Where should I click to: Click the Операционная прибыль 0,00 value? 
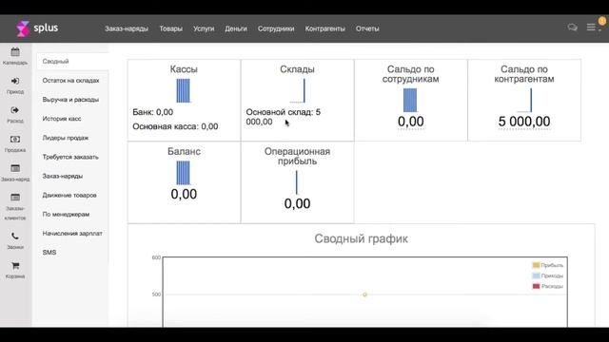click(297, 203)
